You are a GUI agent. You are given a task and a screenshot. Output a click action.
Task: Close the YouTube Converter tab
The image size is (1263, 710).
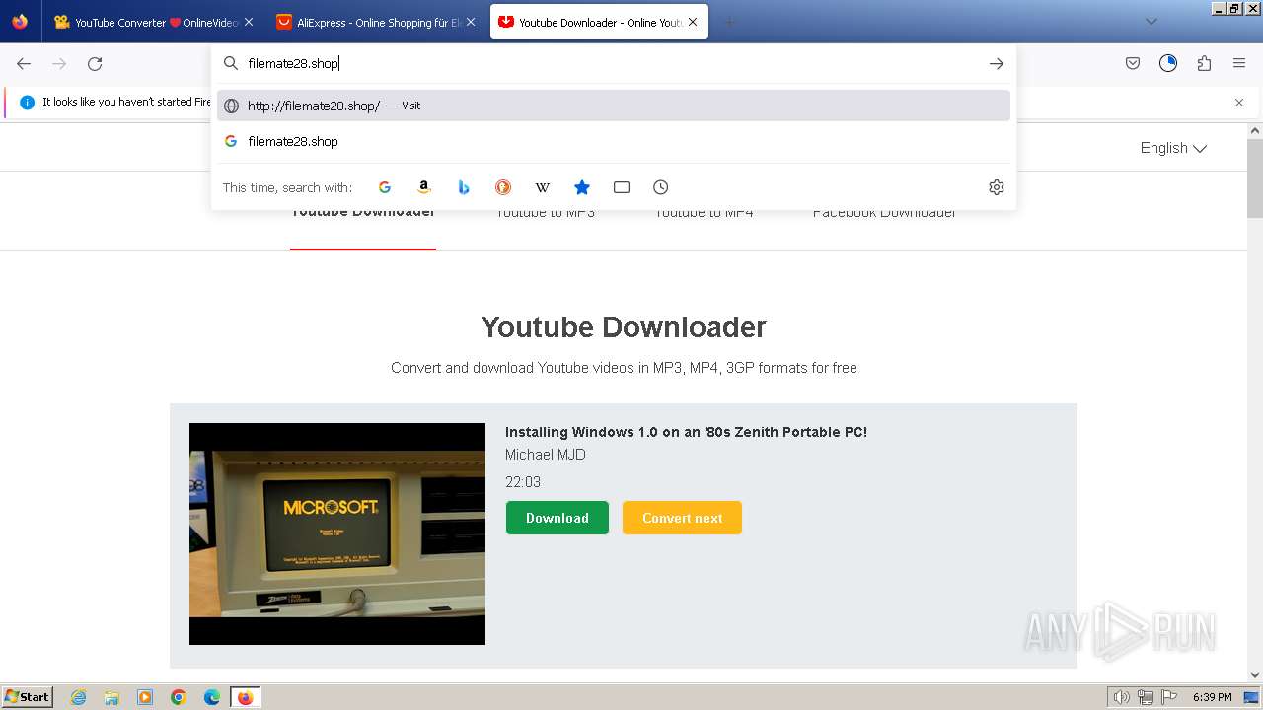[x=249, y=22]
